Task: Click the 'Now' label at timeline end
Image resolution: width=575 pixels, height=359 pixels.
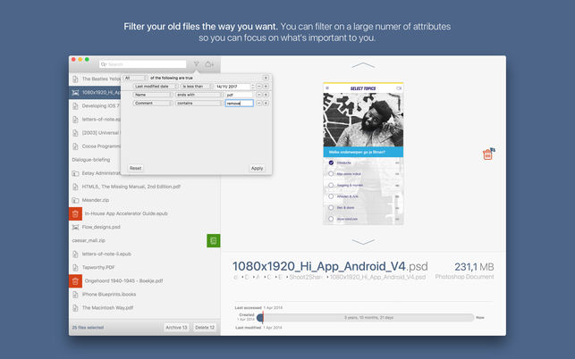Action: point(480,318)
